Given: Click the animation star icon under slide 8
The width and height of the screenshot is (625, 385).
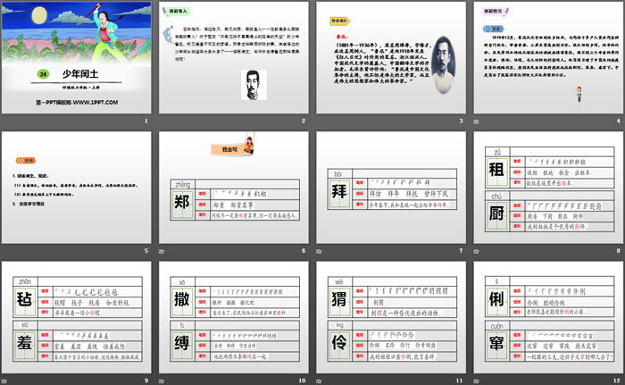Looking at the screenshot, I should (476, 251).
